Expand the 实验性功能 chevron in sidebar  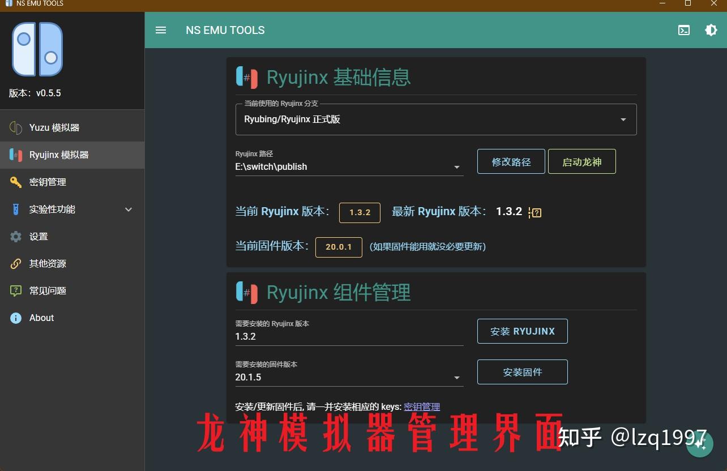129,209
